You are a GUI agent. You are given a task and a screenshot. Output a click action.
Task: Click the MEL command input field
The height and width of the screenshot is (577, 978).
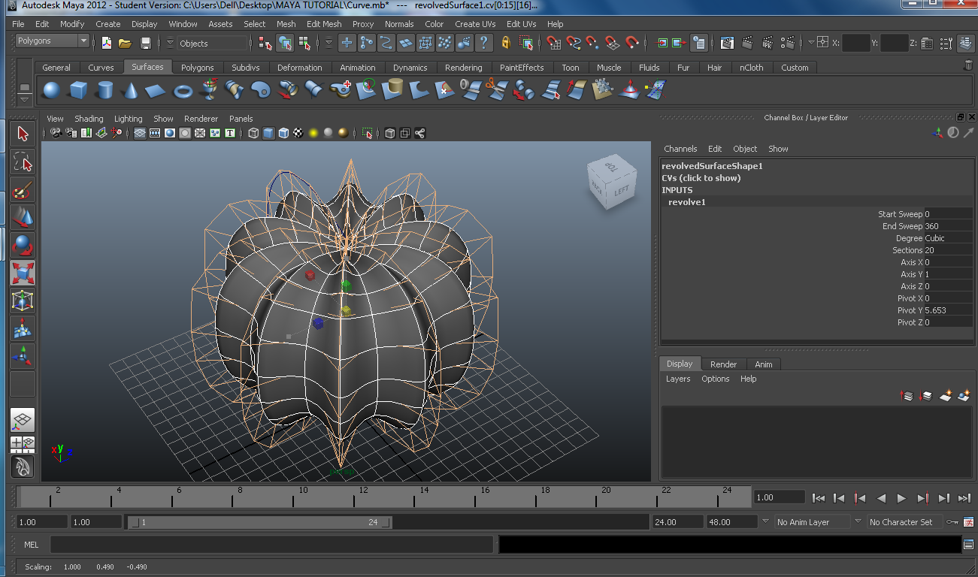tap(271, 545)
